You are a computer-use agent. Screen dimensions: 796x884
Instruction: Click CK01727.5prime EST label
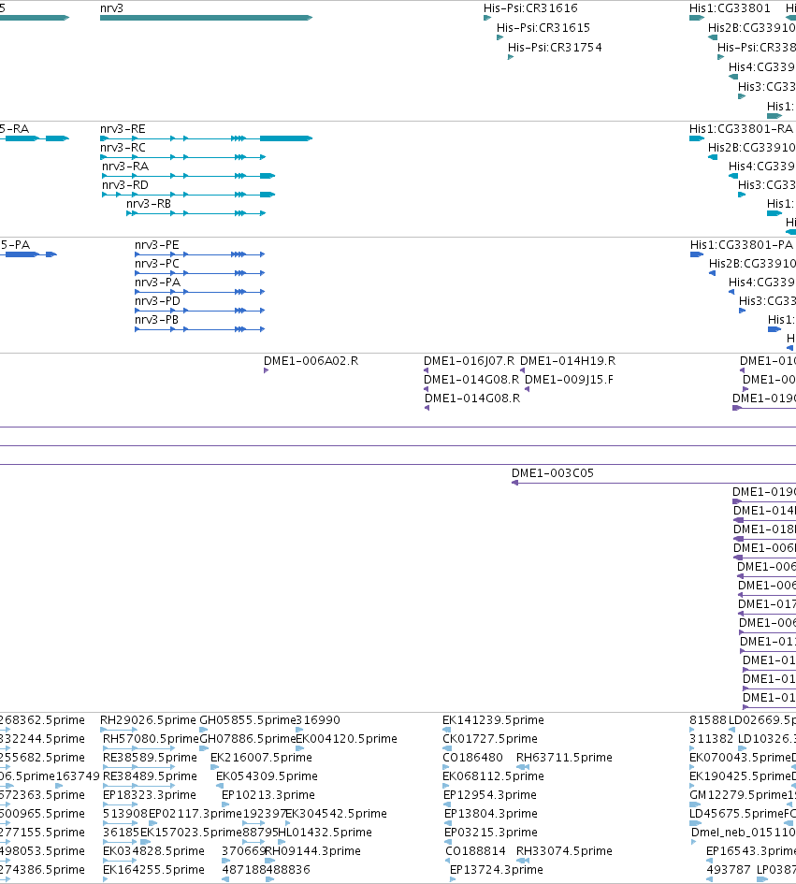490,739
